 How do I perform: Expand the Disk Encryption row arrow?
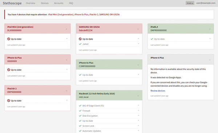coord(138,115)
